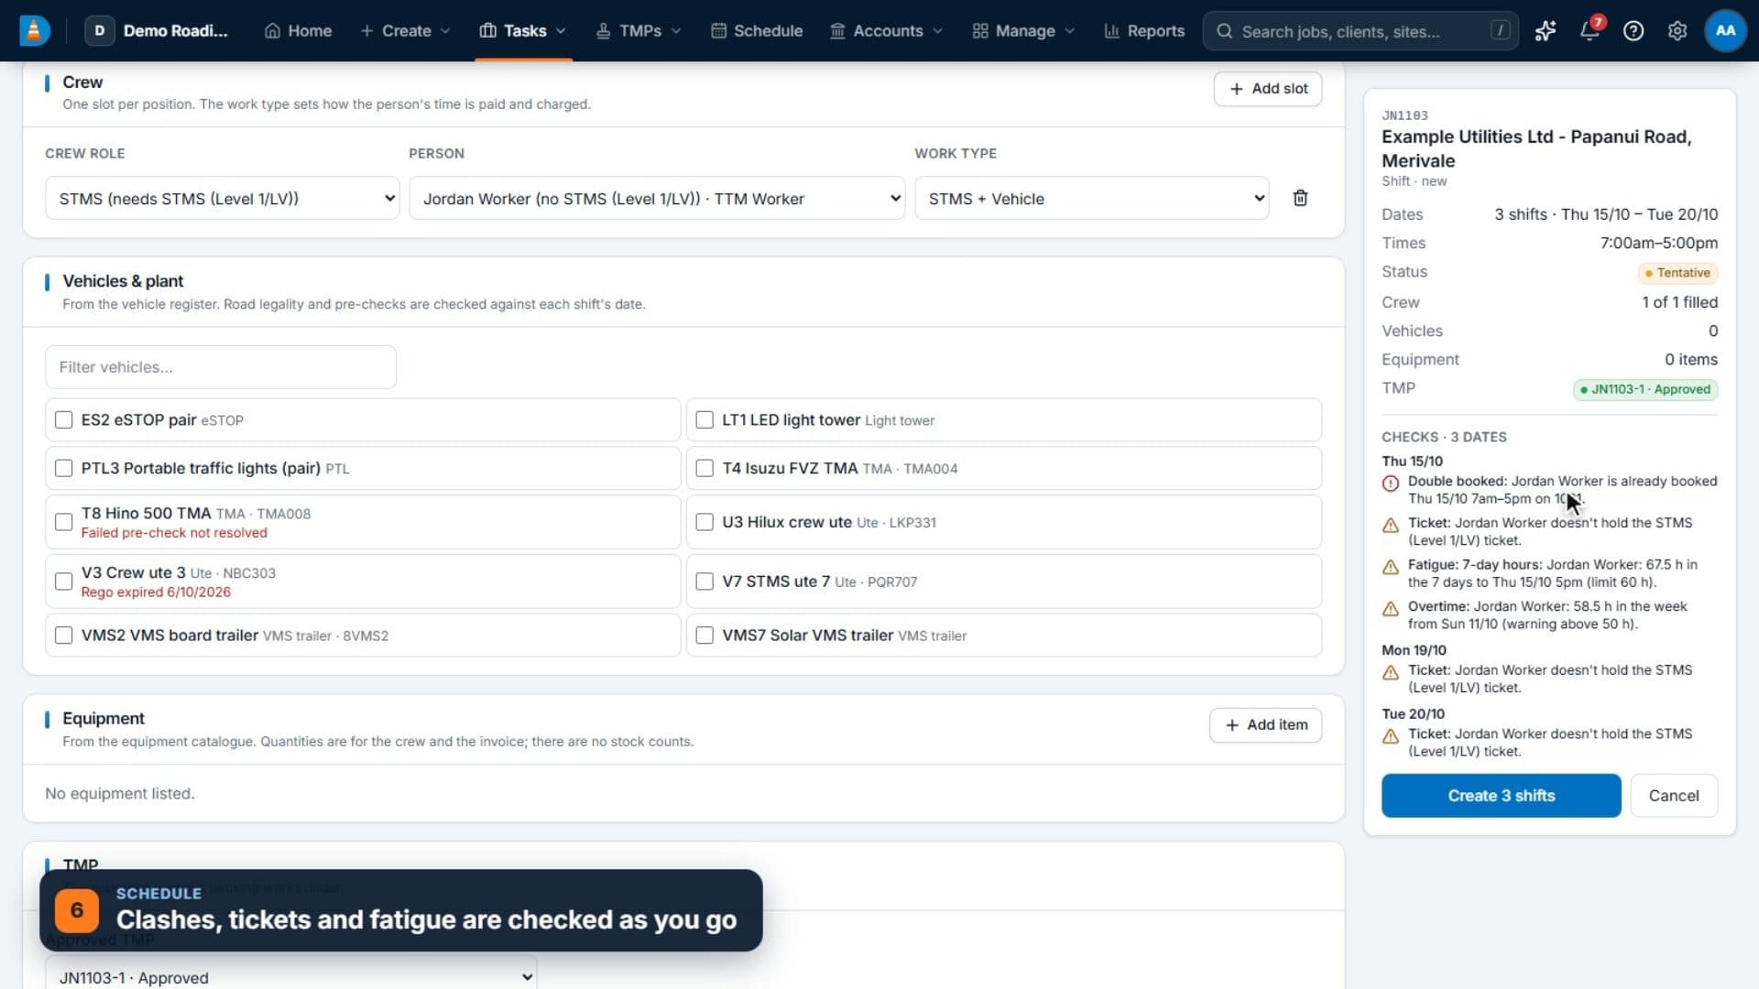Open the Crew Role dropdown
The image size is (1759, 989).
[222, 198]
